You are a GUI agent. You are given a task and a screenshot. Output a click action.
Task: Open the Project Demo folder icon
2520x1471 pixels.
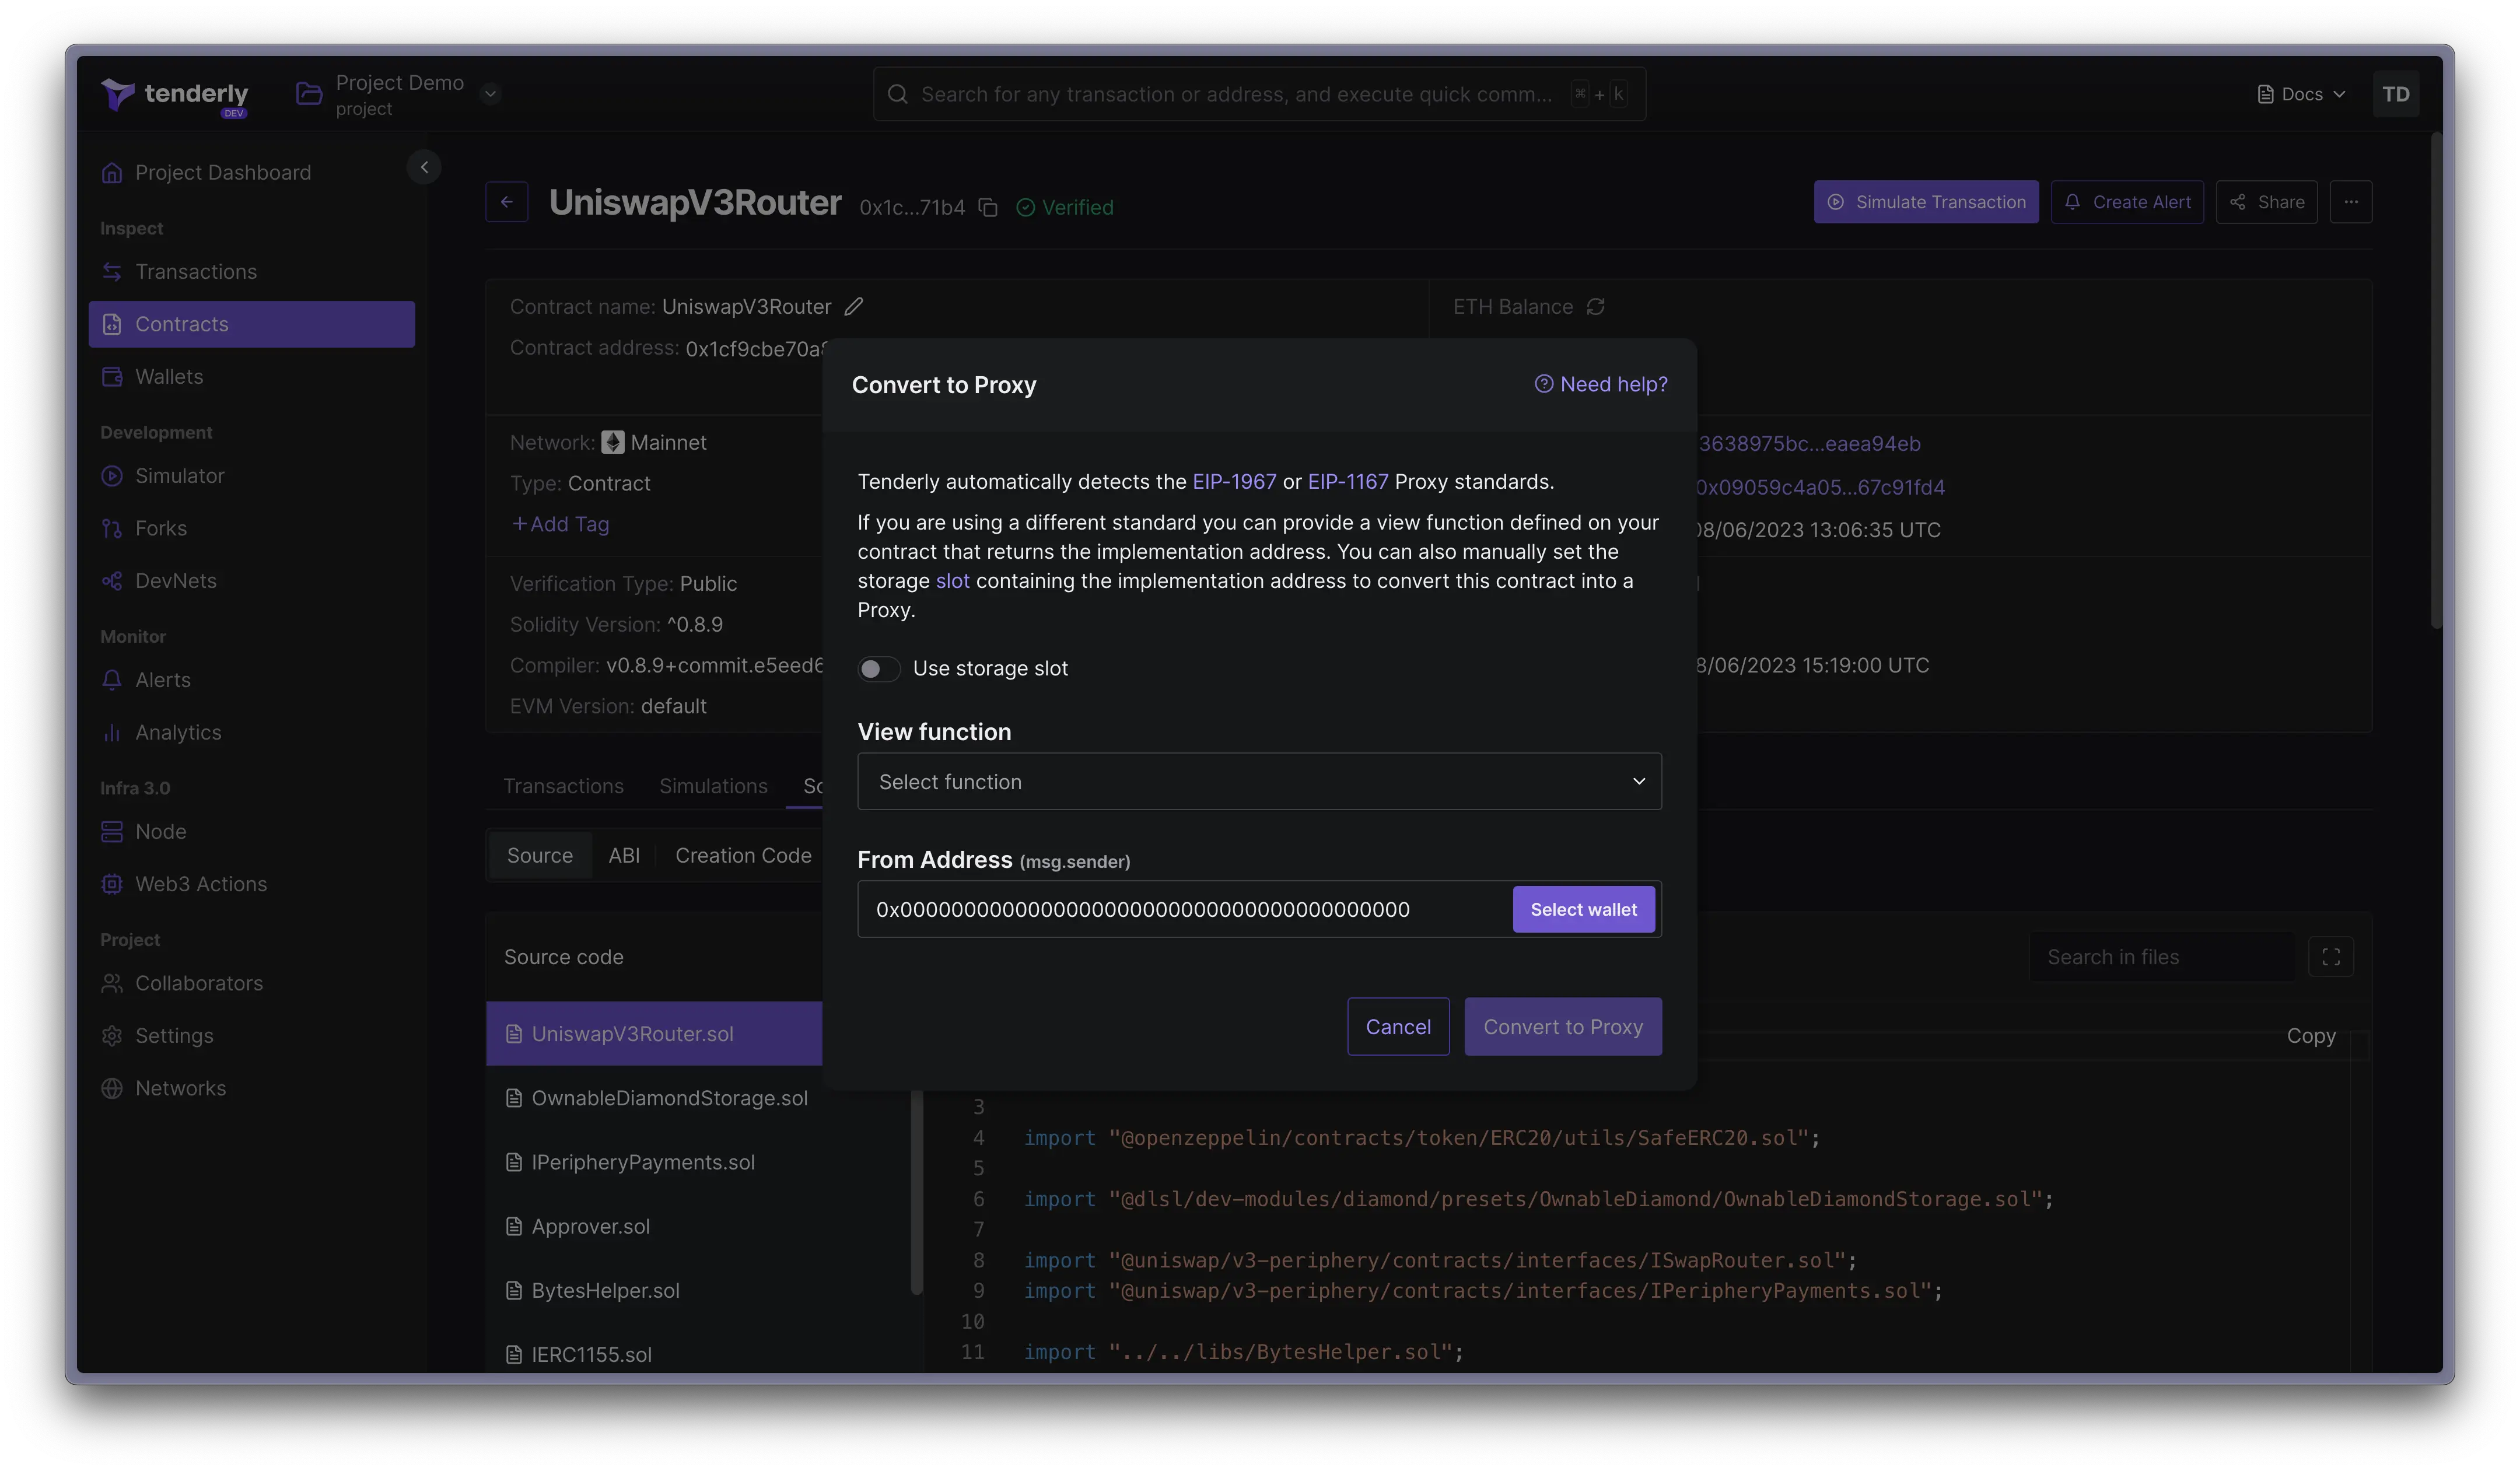click(x=309, y=94)
